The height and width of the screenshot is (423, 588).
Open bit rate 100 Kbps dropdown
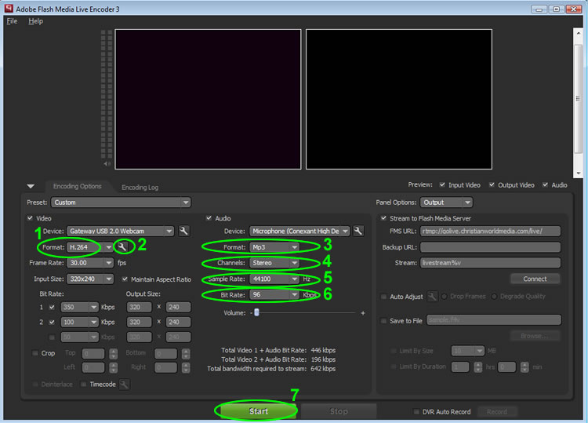(80, 322)
